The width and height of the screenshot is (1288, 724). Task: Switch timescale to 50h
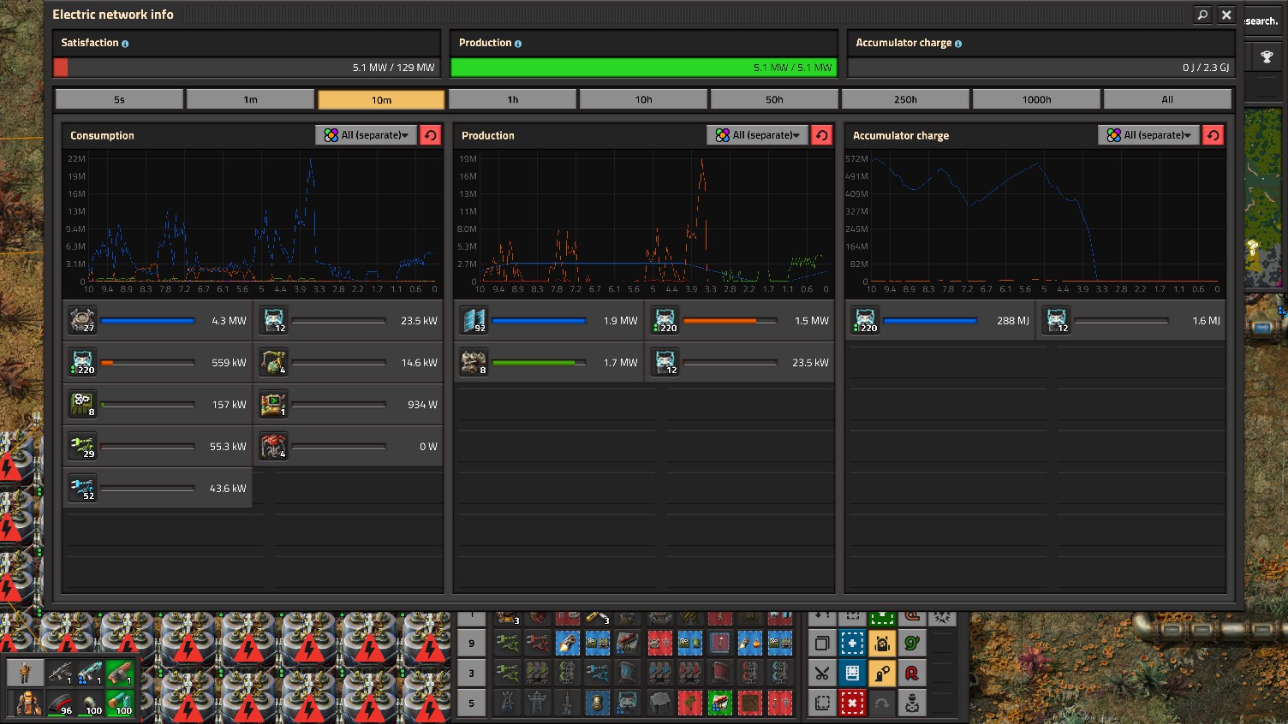(774, 99)
